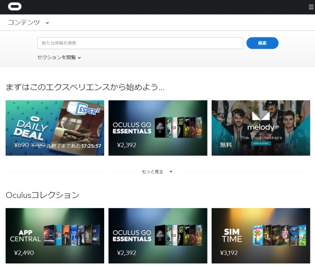Open Oculus Go Essentials card in first row
The image size is (315, 268).
(157, 128)
